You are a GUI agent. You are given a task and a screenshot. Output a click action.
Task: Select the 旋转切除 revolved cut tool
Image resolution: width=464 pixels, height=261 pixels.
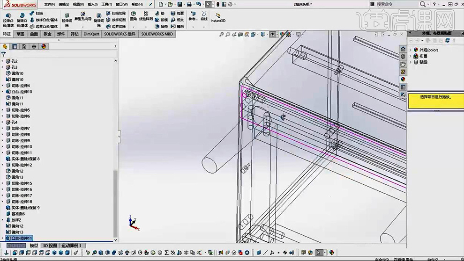(99, 20)
